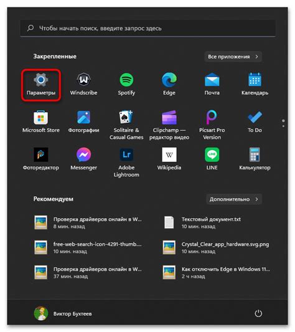Launch Microsoft Edge browser
Image resolution: width=295 pixels, height=332 pixels.
[169, 85]
